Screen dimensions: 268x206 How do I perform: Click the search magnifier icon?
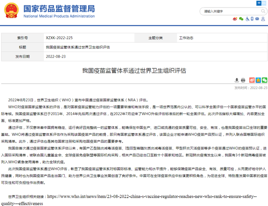[x=263, y=11]
